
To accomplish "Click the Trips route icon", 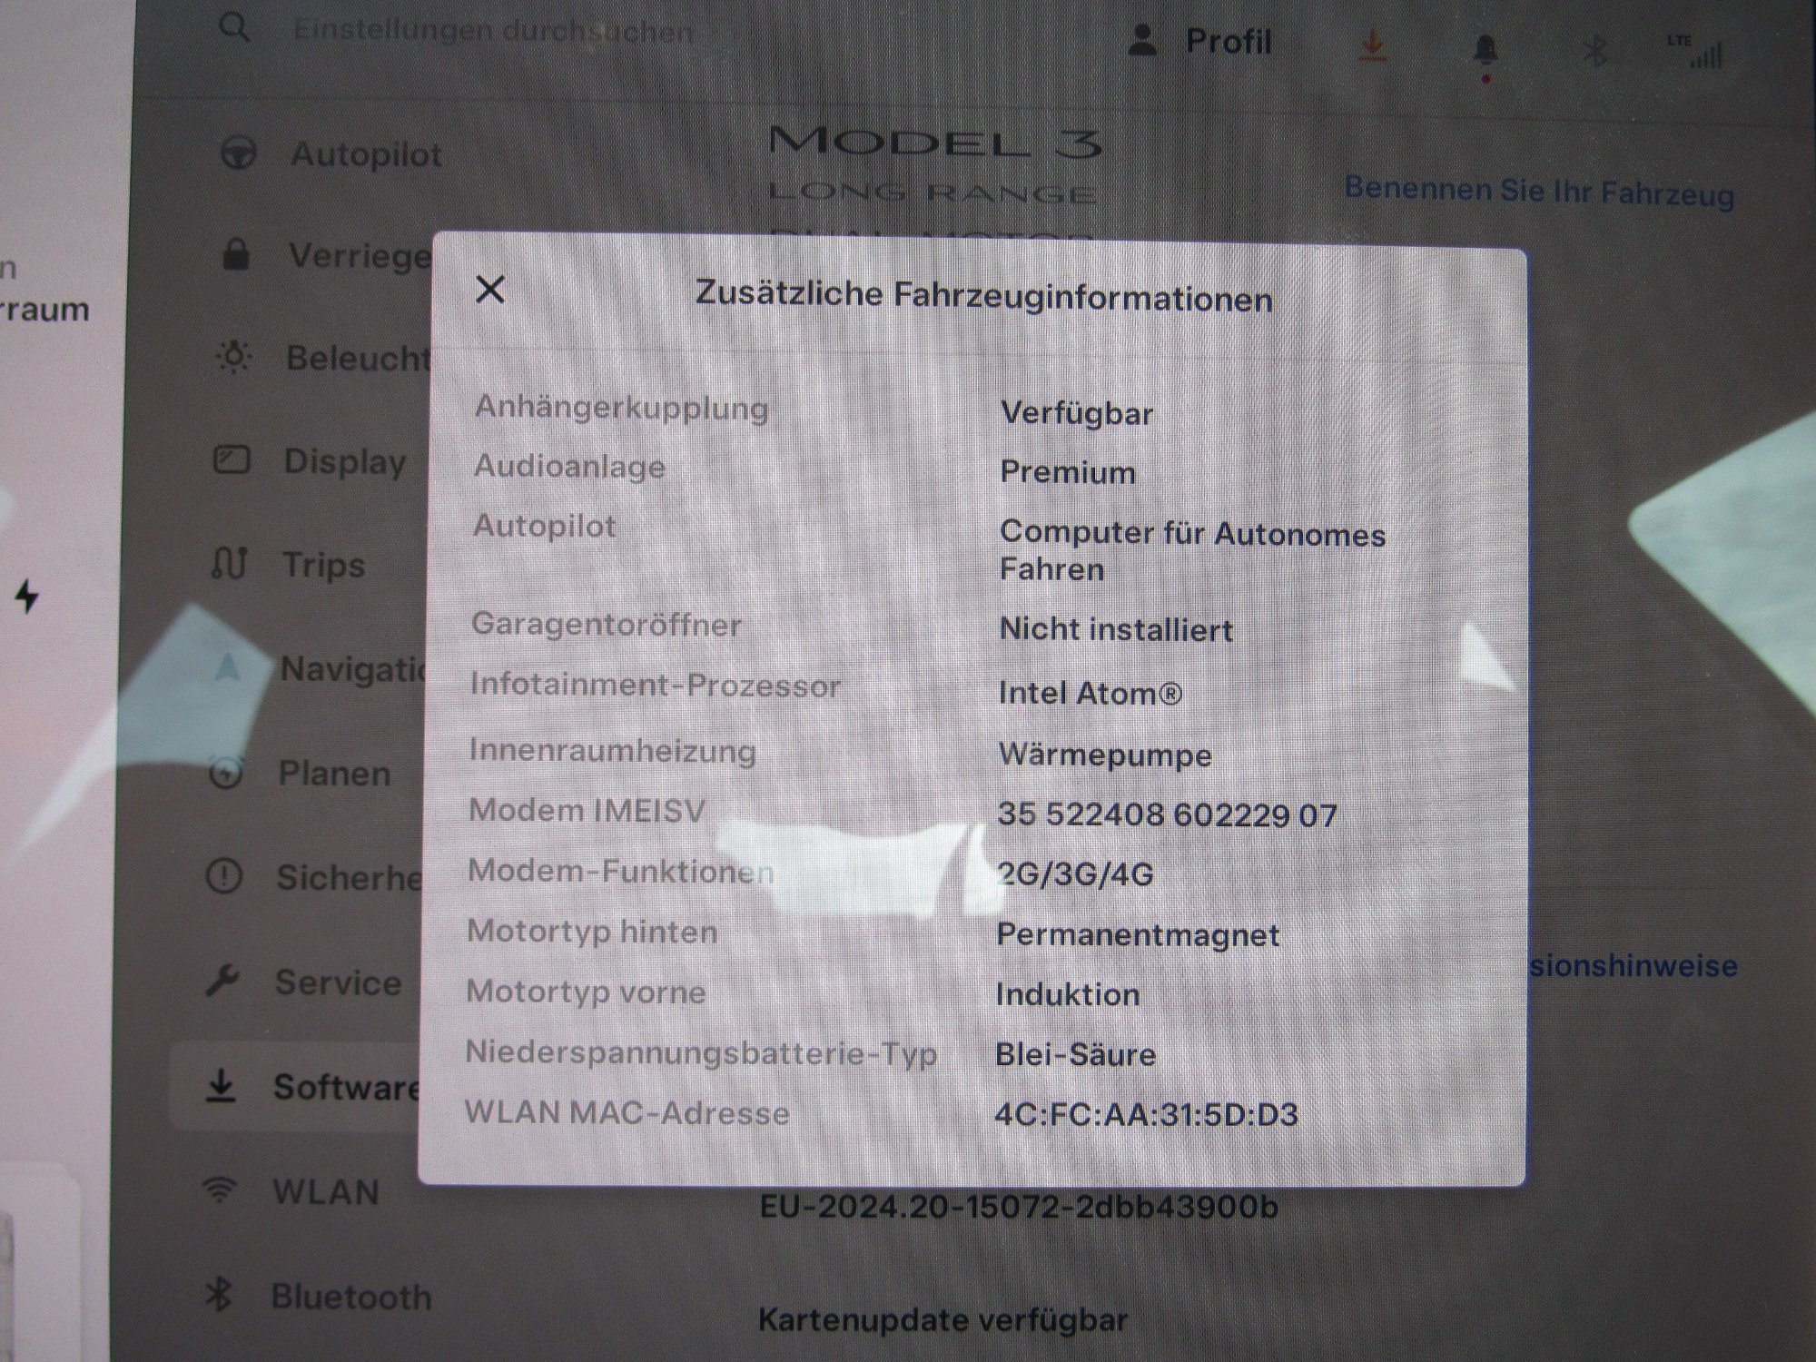I will pos(228,563).
